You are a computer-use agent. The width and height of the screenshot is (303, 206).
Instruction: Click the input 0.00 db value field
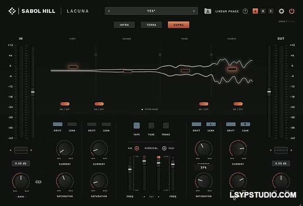click(21, 163)
